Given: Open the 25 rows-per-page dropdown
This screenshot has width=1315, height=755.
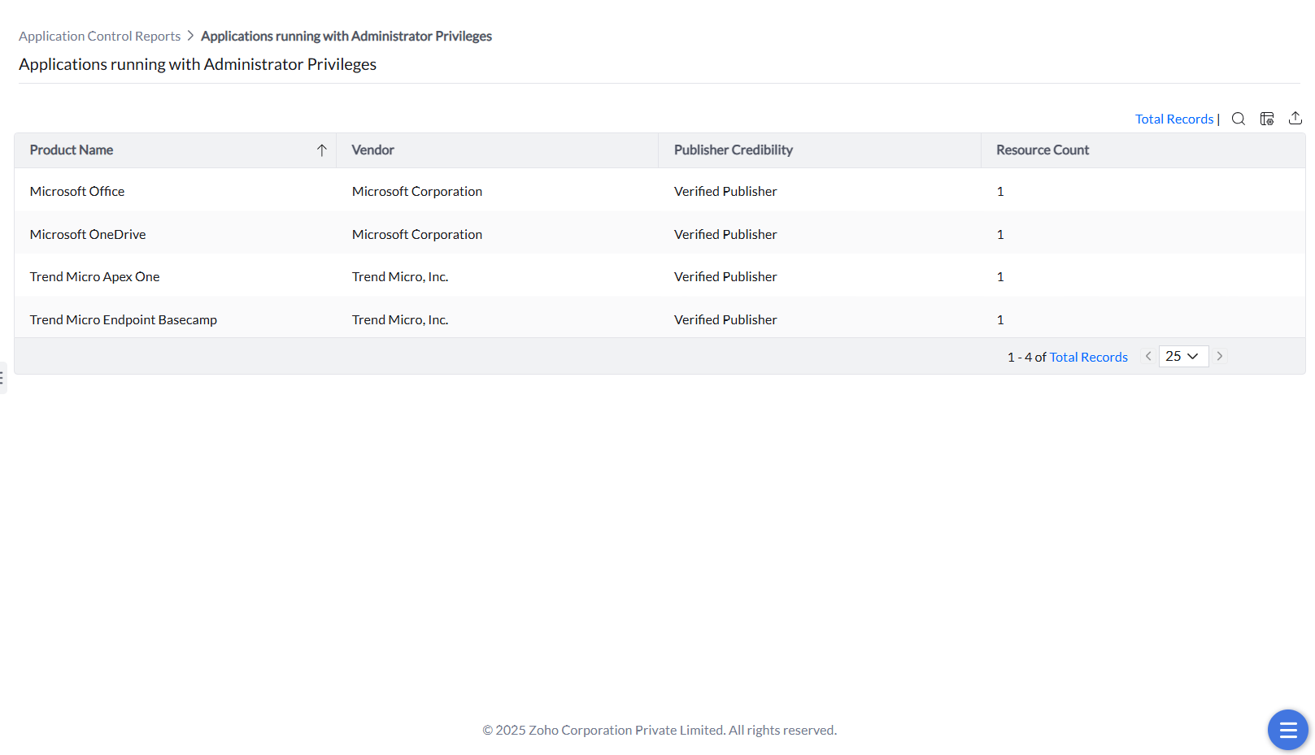Looking at the screenshot, I should pyautogui.click(x=1183, y=356).
